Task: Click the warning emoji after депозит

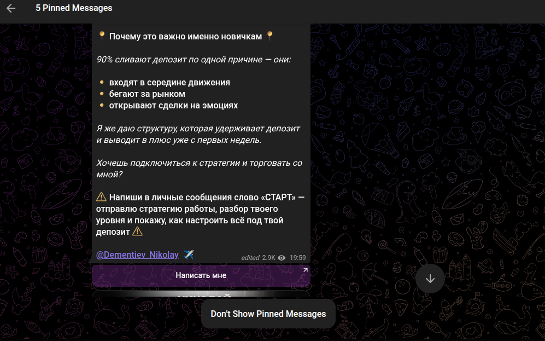Action: (137, 232)
